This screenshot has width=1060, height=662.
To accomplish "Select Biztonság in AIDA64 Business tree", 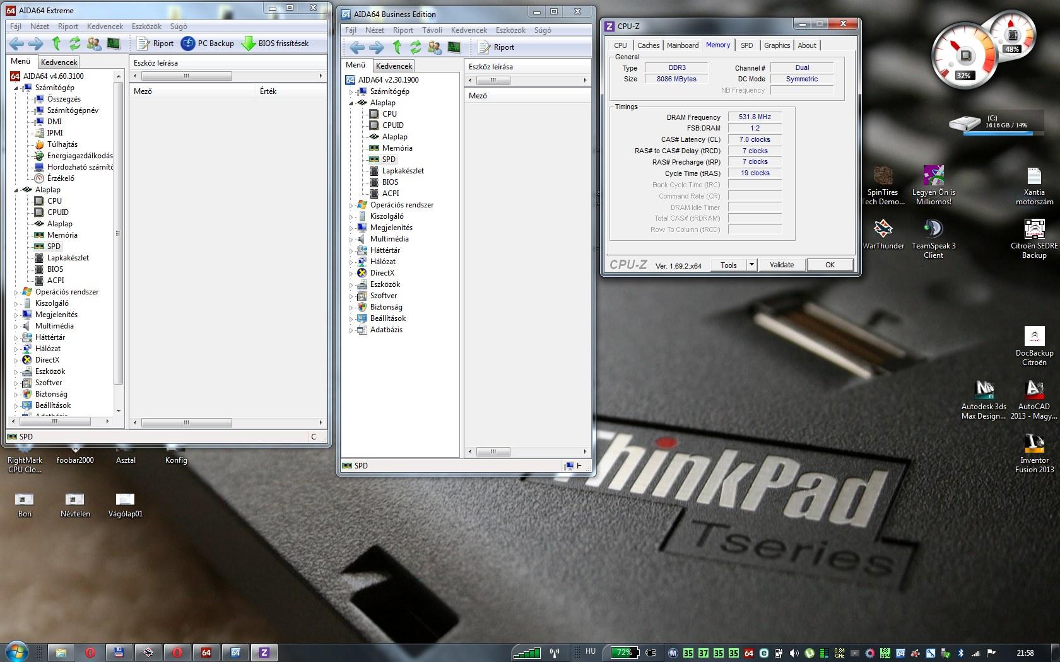I will [x=386, y=307].
